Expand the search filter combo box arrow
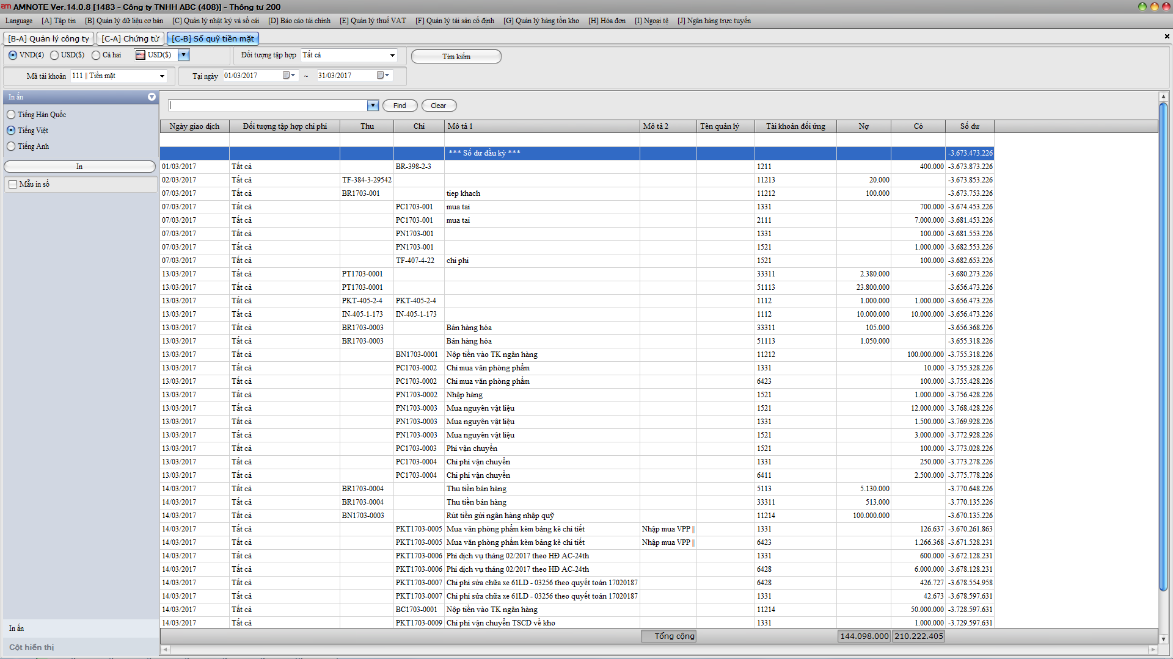 point(373,106)
